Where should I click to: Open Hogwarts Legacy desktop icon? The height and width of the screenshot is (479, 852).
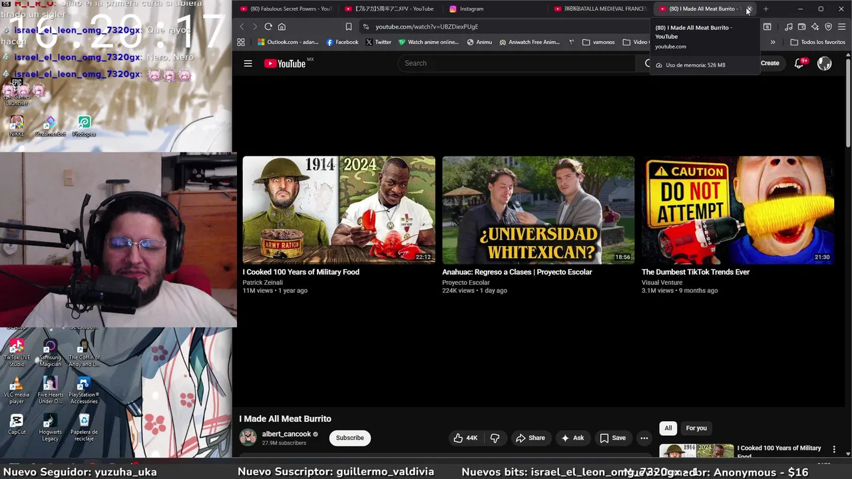point(50,427)
